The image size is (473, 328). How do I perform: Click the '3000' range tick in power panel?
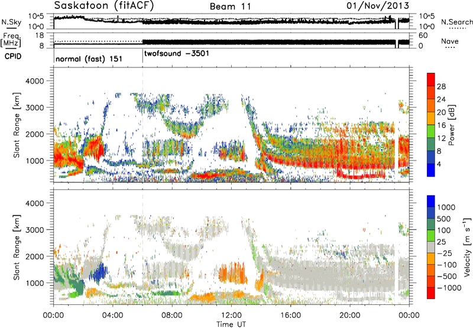34,108
